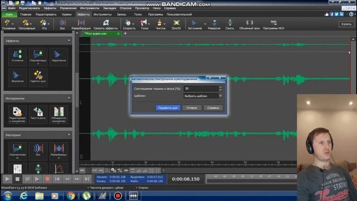Collapse the Инструменты side panel section
The height and width of the screenshot is (201, 357).
[69, 98]
